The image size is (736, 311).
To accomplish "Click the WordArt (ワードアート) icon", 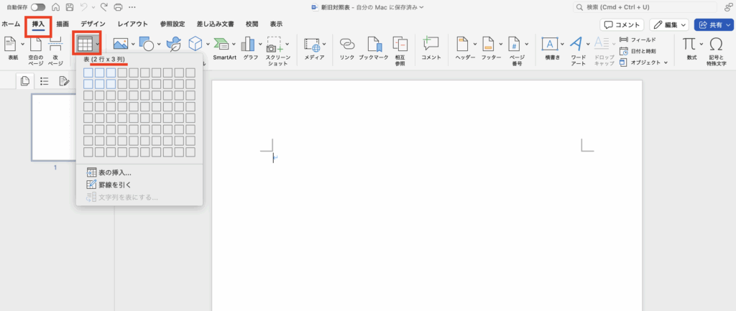I will pyautogui.click(x=577, y=47).
